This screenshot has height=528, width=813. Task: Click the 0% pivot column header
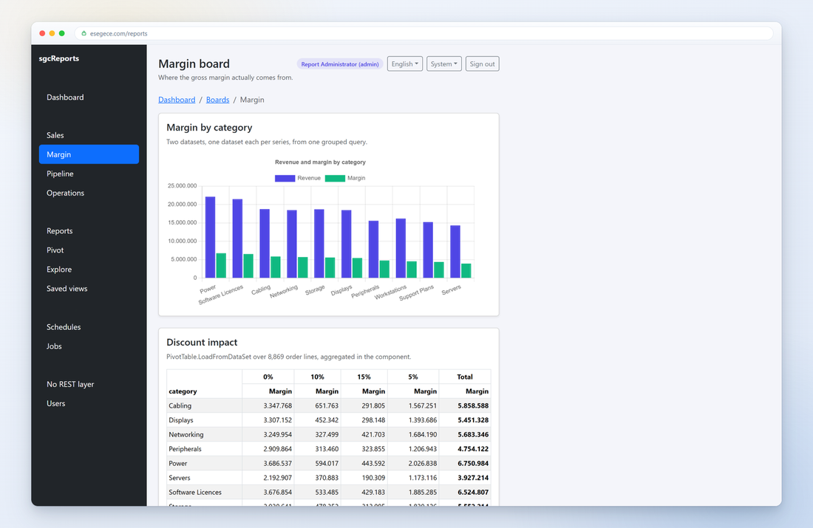point(268,377)
